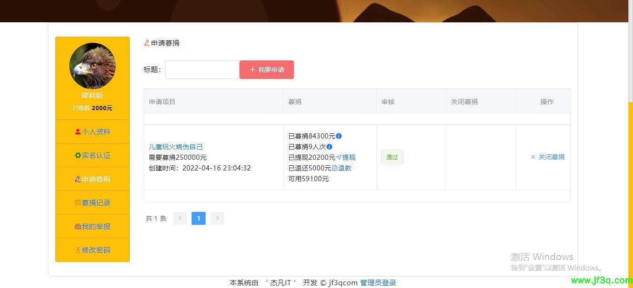Click the document icon beside 退款

click(x=336, y=168)
